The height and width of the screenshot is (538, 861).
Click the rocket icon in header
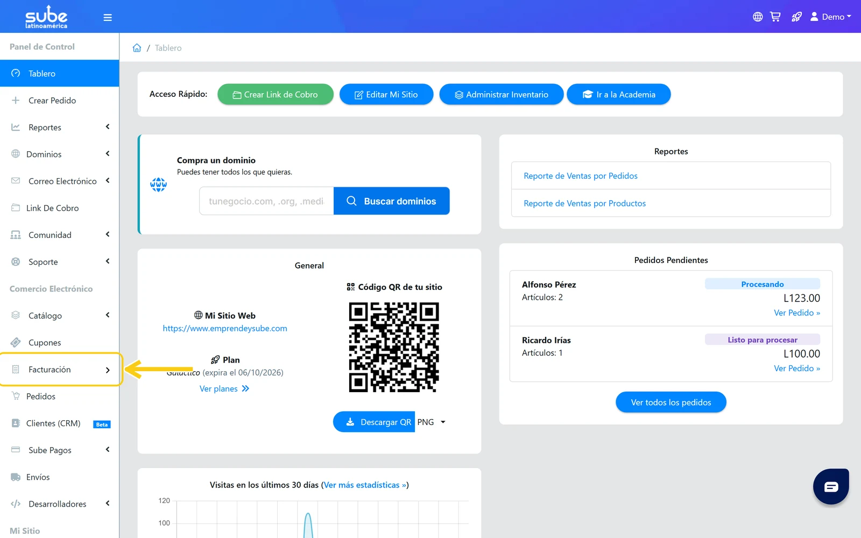tap(796, 17)
